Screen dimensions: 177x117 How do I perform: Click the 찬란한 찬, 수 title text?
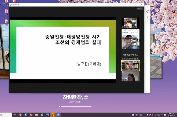pos(76,97)
